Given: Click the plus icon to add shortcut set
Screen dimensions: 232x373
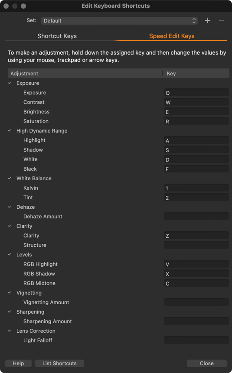Looking at the screenshot, I should 207,21.
